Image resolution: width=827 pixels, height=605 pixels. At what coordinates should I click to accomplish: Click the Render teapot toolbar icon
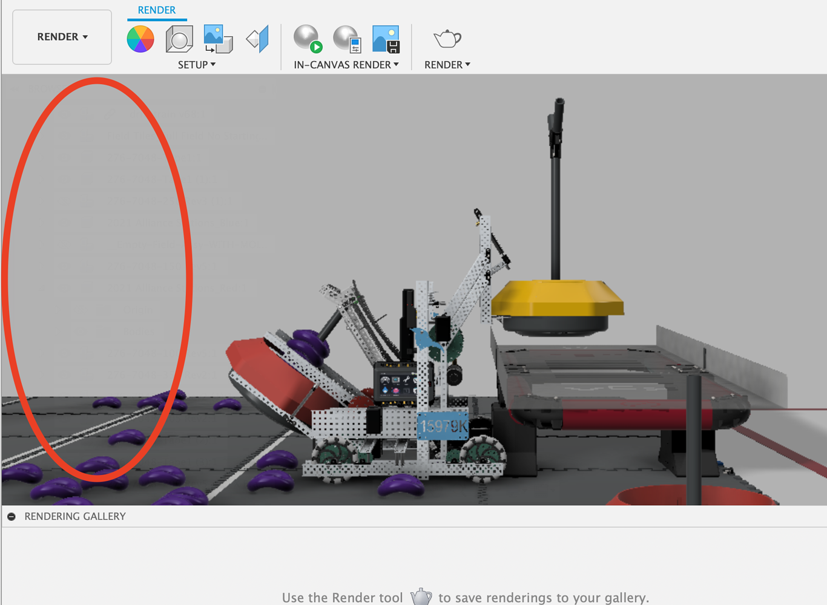(x=447, y=39)
